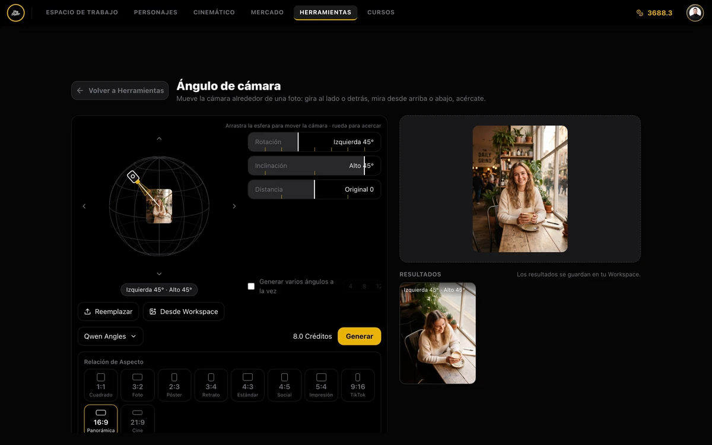Select the Herramientas tab

pos(325,12)
